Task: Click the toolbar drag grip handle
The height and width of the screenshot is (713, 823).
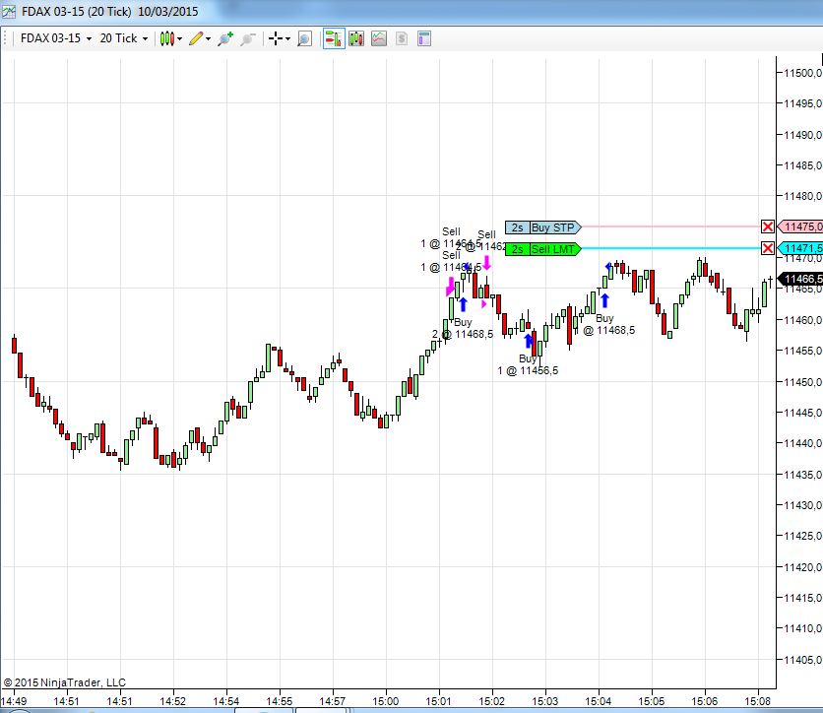Action: (x=5, y=38)
